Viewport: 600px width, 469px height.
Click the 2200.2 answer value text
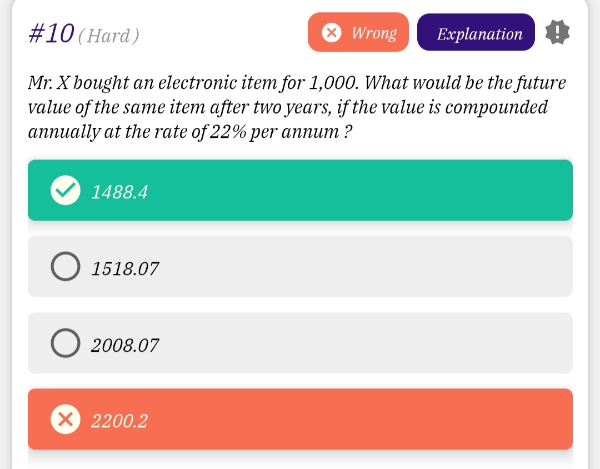click(x=119, y=422)
